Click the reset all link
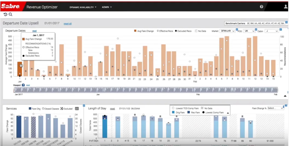This screenshot has width=289, height=146. point(68,24)
